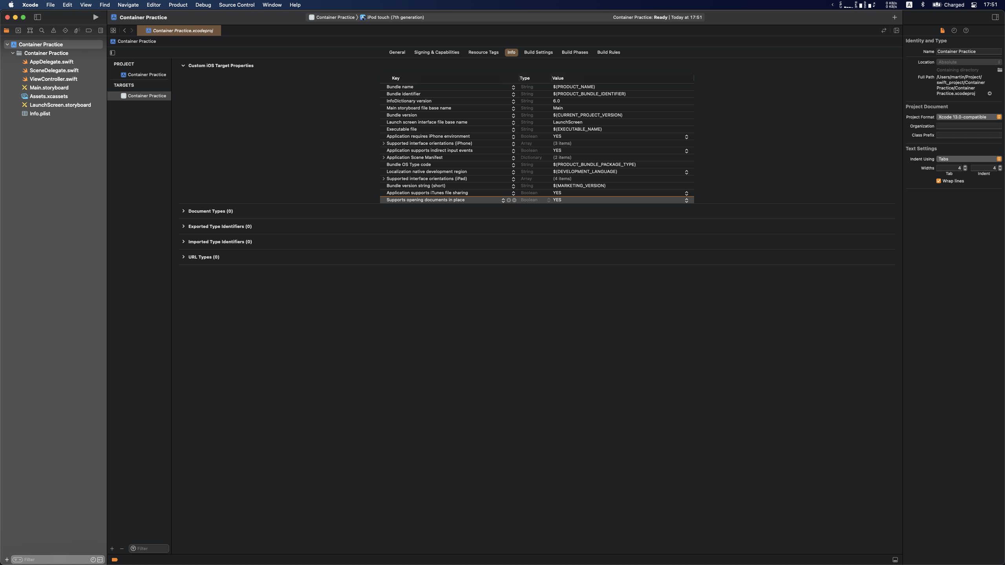This screenshot has width=1005, height=565.
Task: Open the Breakpoint navigator icon
Action: coord(89,31)
